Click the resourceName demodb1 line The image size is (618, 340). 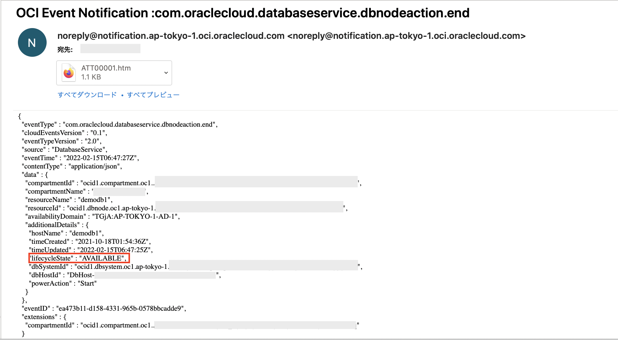pyautogui.click(x=69, y=200)
